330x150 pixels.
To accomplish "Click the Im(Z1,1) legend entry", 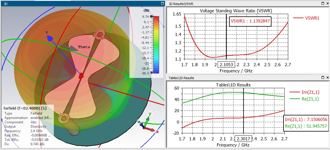I will tap(304, 92).
